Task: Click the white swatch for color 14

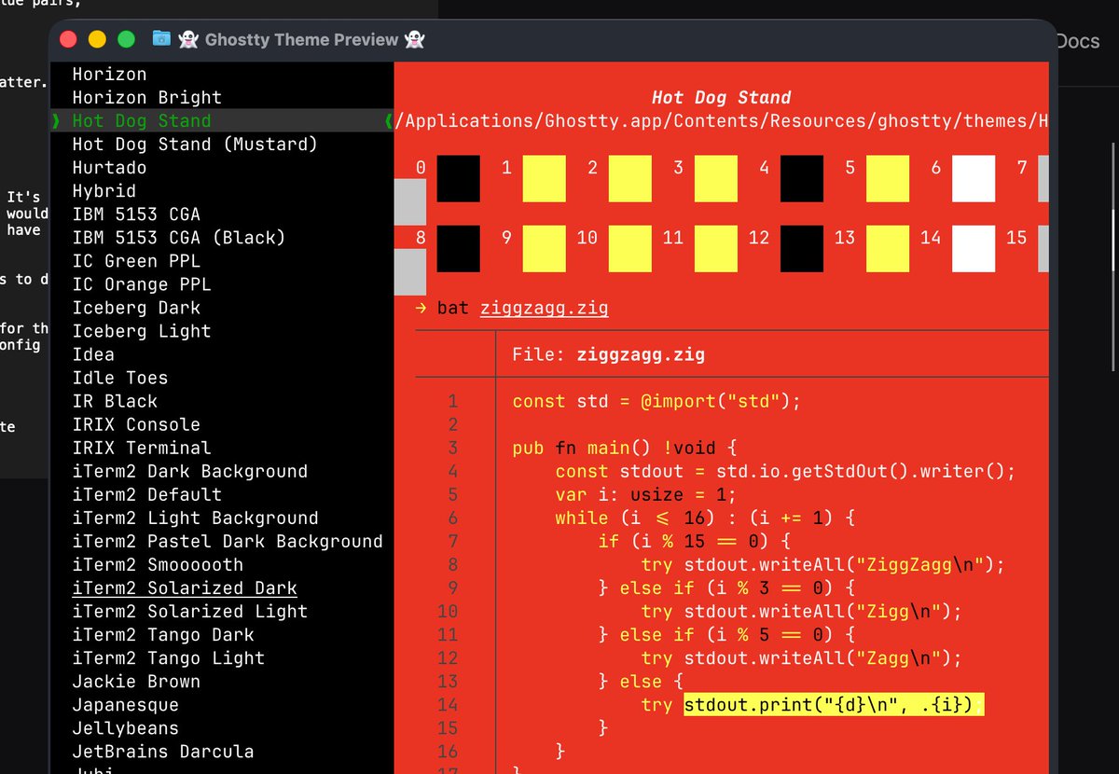Action: [974, 249]
